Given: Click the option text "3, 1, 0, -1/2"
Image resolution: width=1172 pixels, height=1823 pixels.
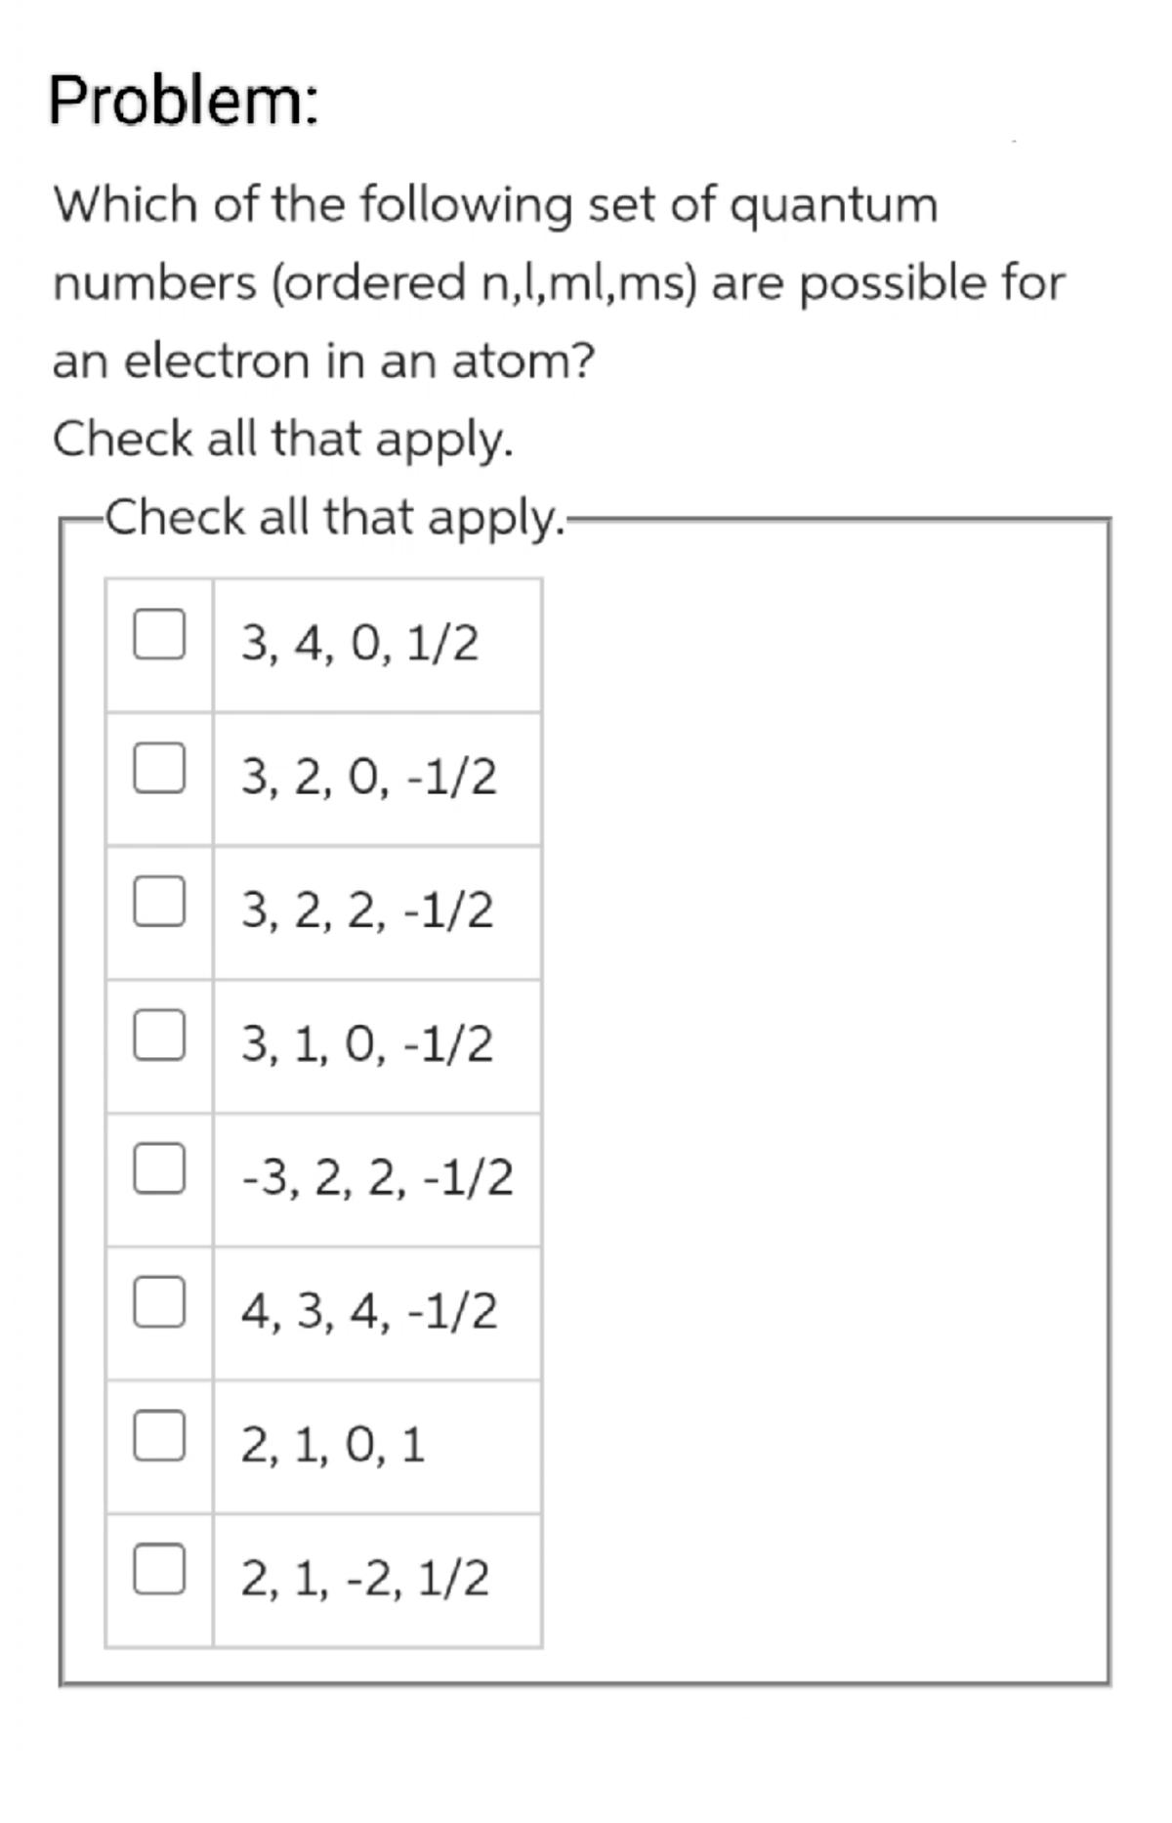Looking at the screenshot, I should 367,1044.
